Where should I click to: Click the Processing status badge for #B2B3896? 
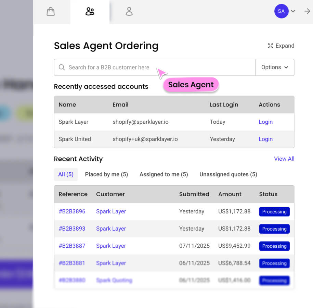point(274,211)
